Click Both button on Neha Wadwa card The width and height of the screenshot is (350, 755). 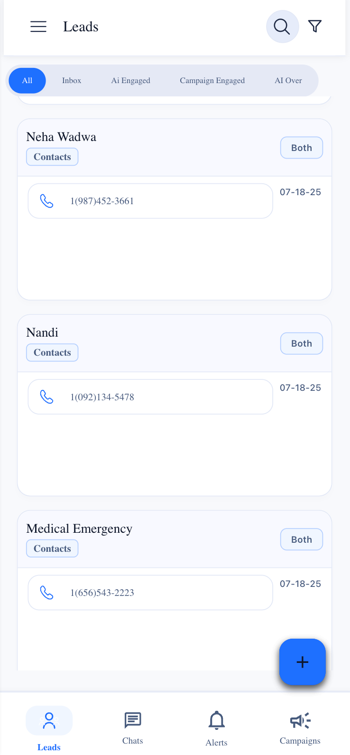tap(302, 148)
